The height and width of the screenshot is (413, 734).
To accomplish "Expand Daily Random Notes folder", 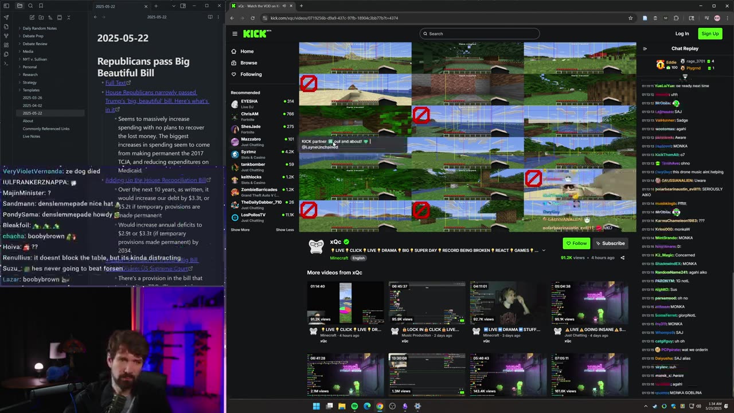I will pyautogui.click(x=40, y=28).
